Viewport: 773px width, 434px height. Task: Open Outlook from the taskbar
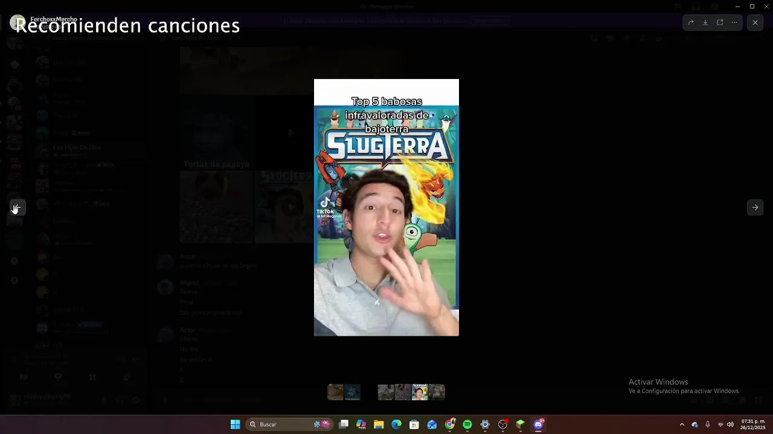[x=432, y=424]
